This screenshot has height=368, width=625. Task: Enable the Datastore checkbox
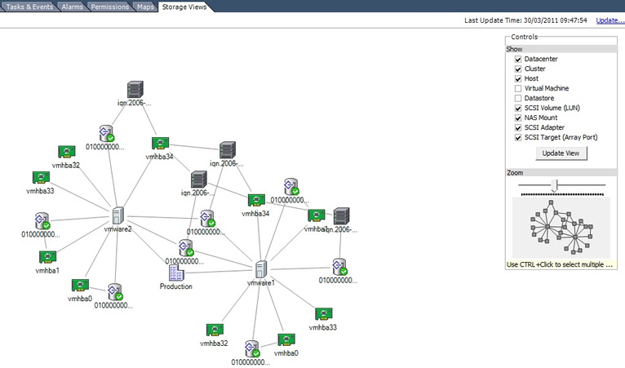click(518, 98)
